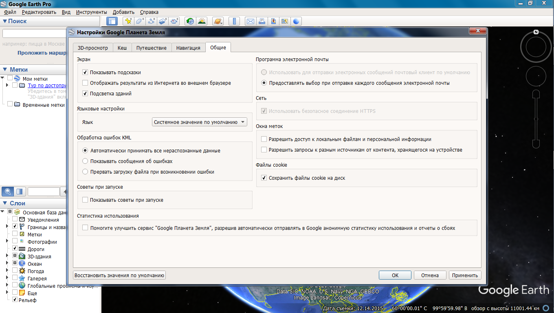Click the magnifier search icon above Слои
The image size is (554, 313).
7,191
